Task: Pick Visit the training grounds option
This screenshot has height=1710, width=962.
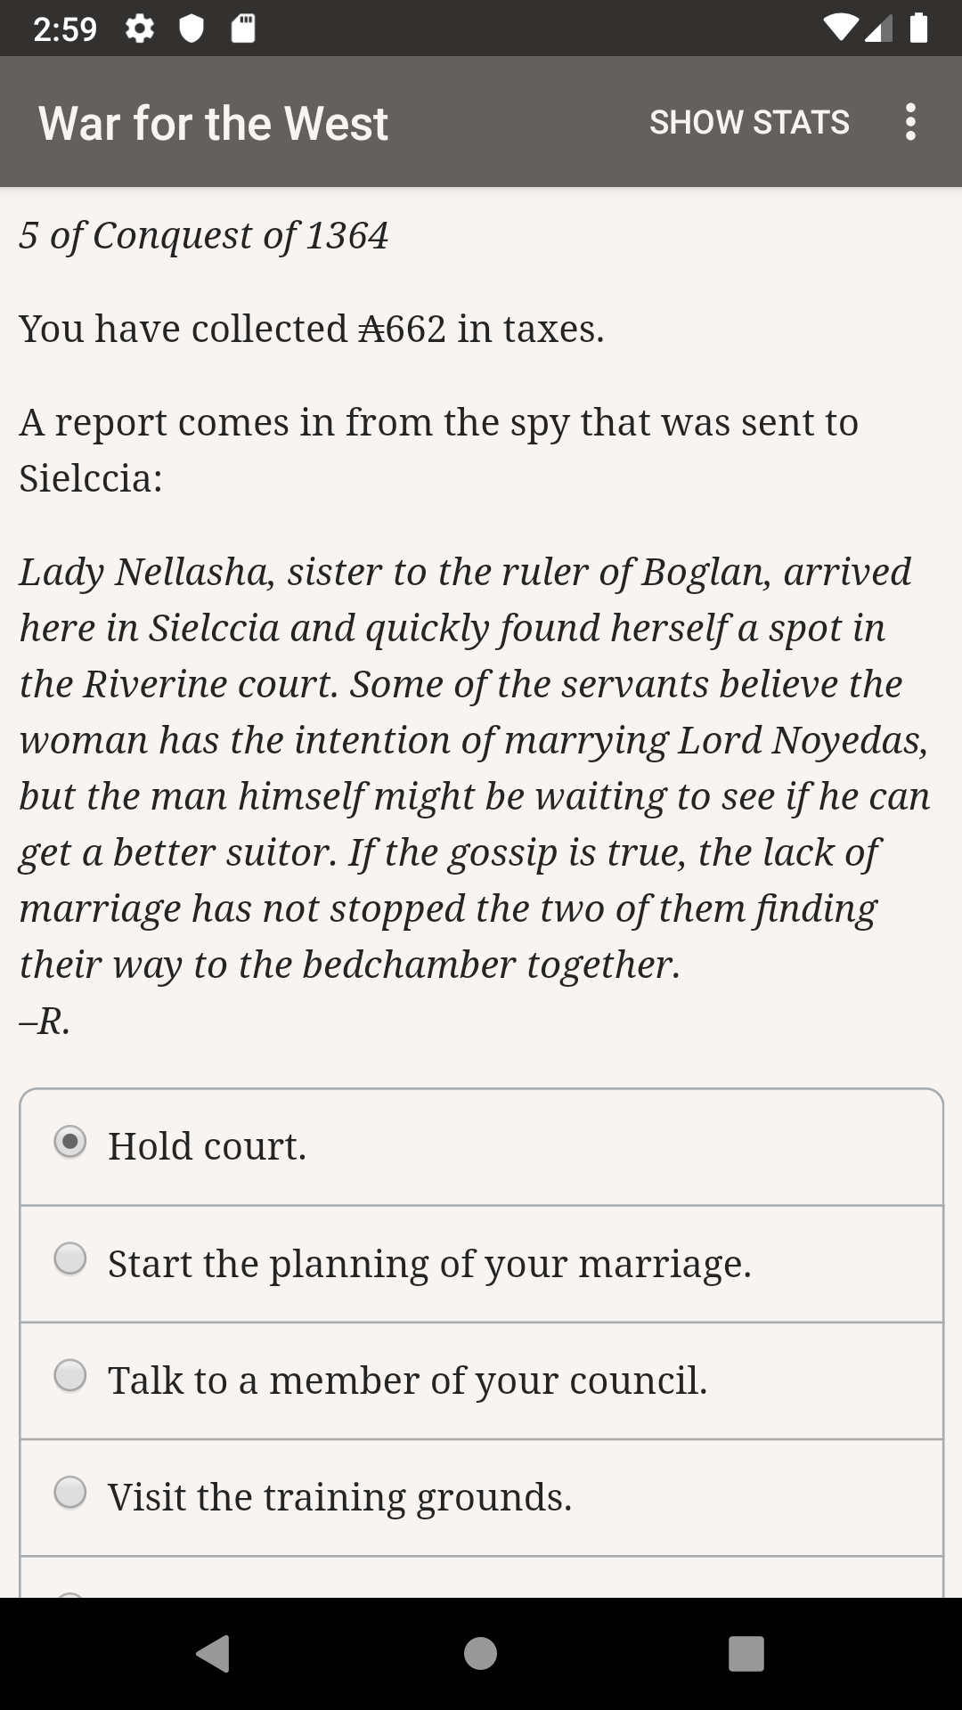Action: (70, 1493)
